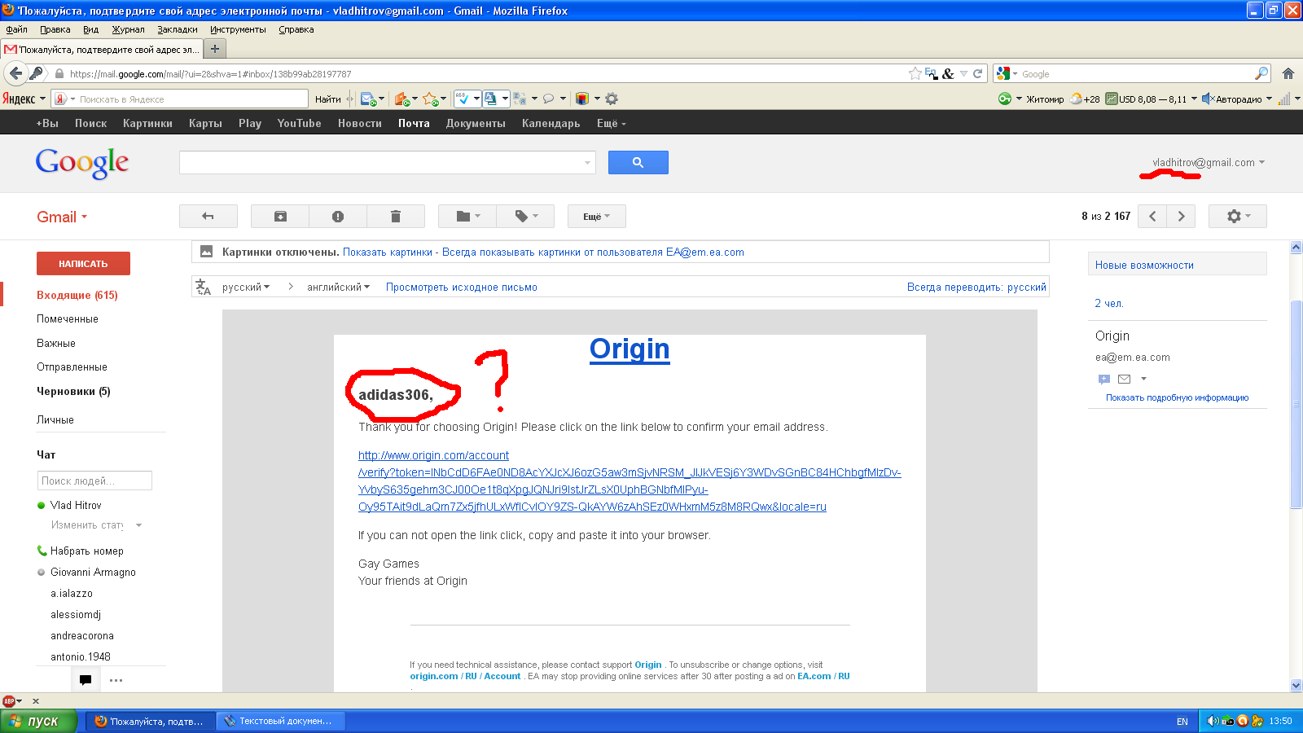The width and height of the screenshot is (1303, 733).
Task: Show more chat options ellipsis
Action: click(116, 680)
